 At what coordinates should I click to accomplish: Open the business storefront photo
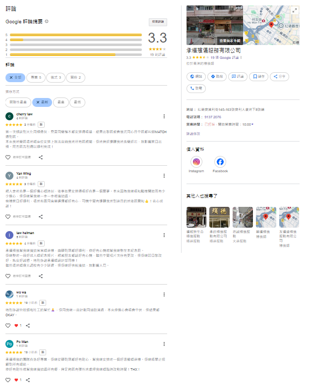tap(215, 25)
